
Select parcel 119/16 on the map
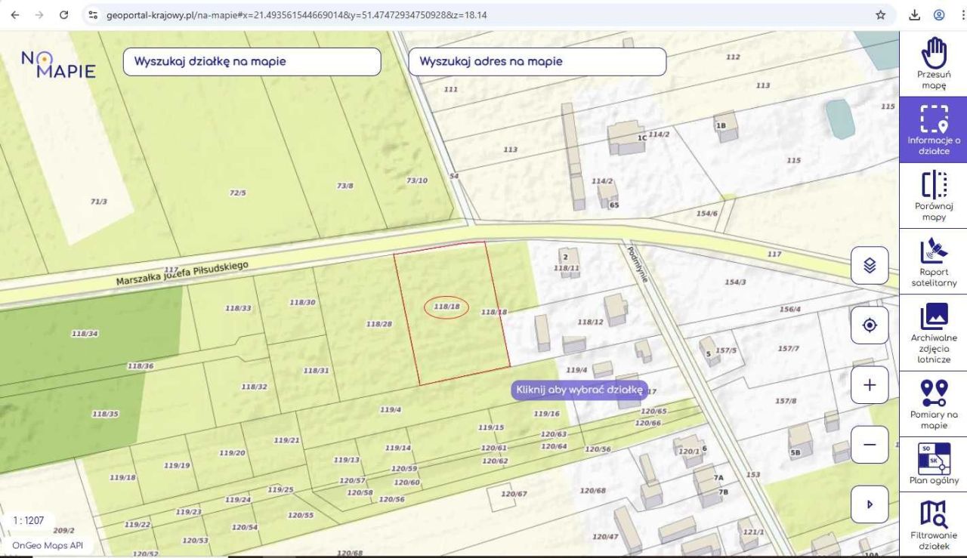[546, 414]
